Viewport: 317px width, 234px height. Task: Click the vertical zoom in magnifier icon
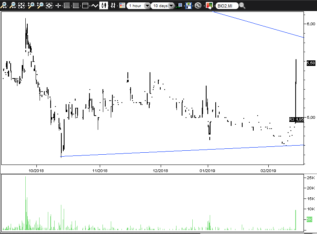pyautogui.click(x=31, y=6)
